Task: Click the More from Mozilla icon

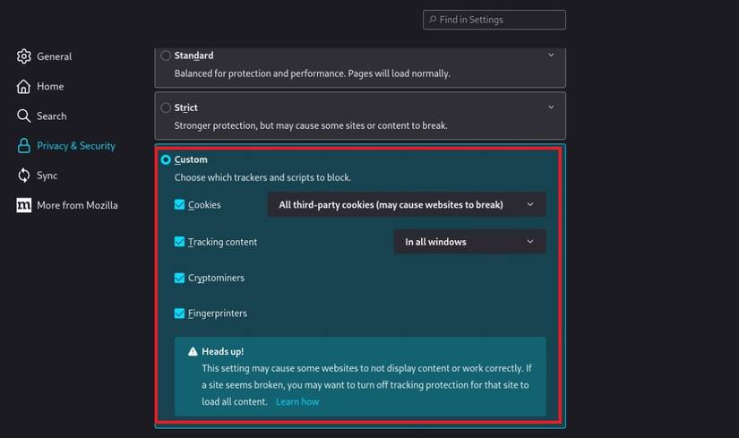Action: click(x=24, y=205)
